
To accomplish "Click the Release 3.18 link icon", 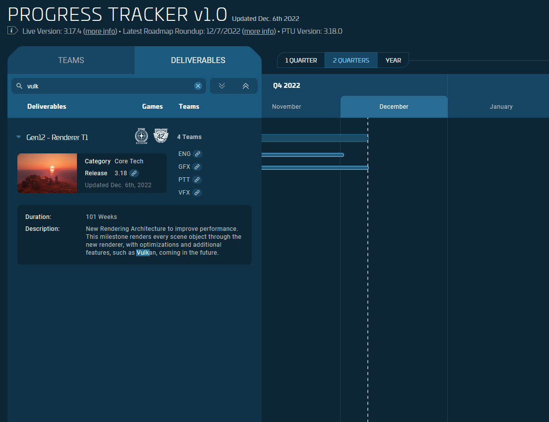I will coord(134,173).
